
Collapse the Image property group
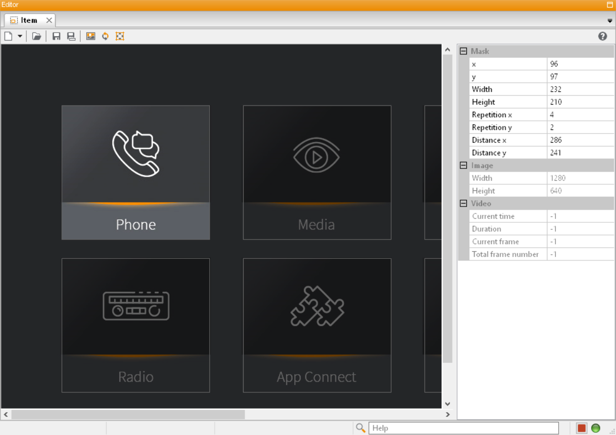pyautogui.click(x=463, y=165)
